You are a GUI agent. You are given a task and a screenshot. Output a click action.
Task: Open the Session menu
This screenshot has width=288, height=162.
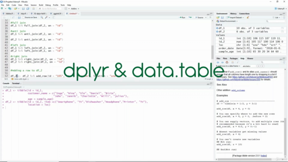pyautogui.click(x=33, y=5)
